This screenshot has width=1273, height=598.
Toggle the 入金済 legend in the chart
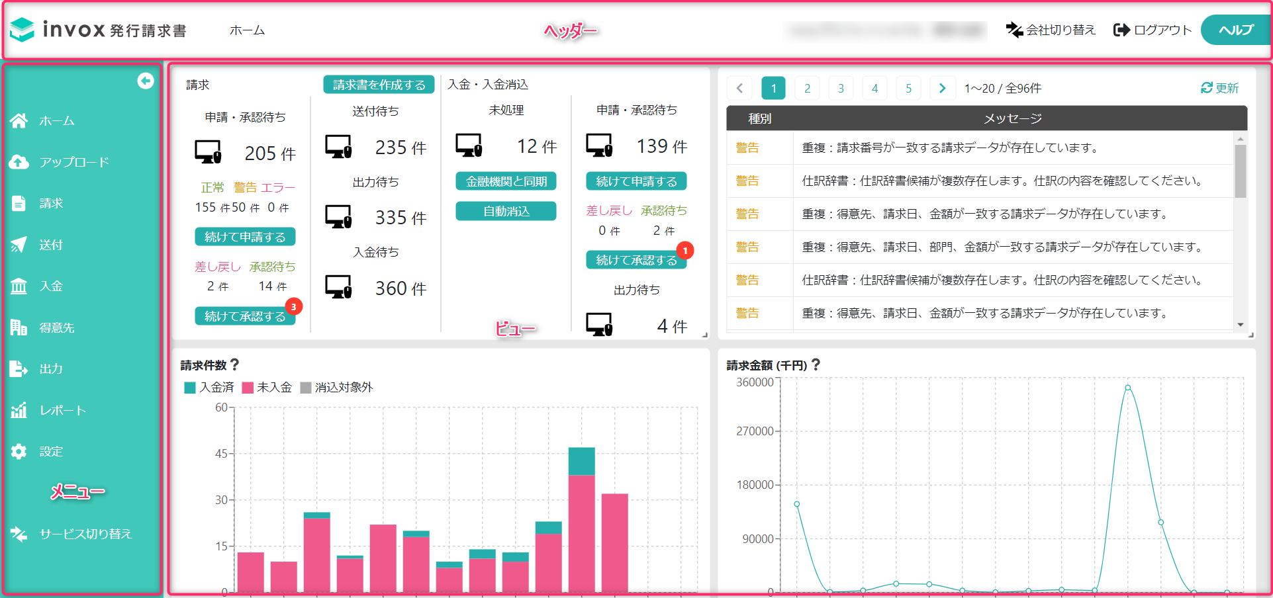pos(209,387)
